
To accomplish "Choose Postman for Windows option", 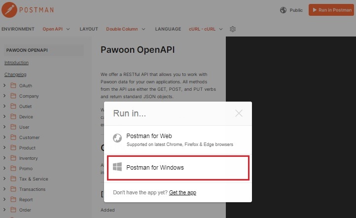I will pyautogui.click(x=178, y=168).
